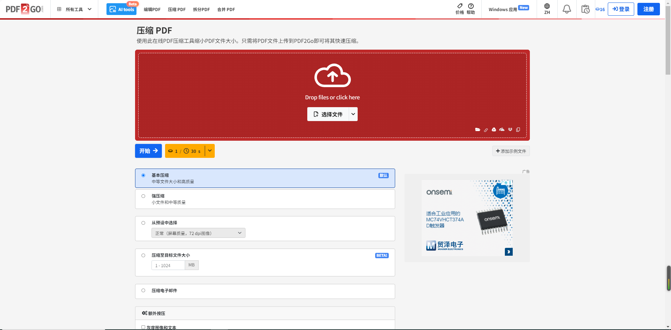The width and height of the screenshot is (671, 330).
Task: Open the pricing tag icon
Action: click(x=460, y=6)
